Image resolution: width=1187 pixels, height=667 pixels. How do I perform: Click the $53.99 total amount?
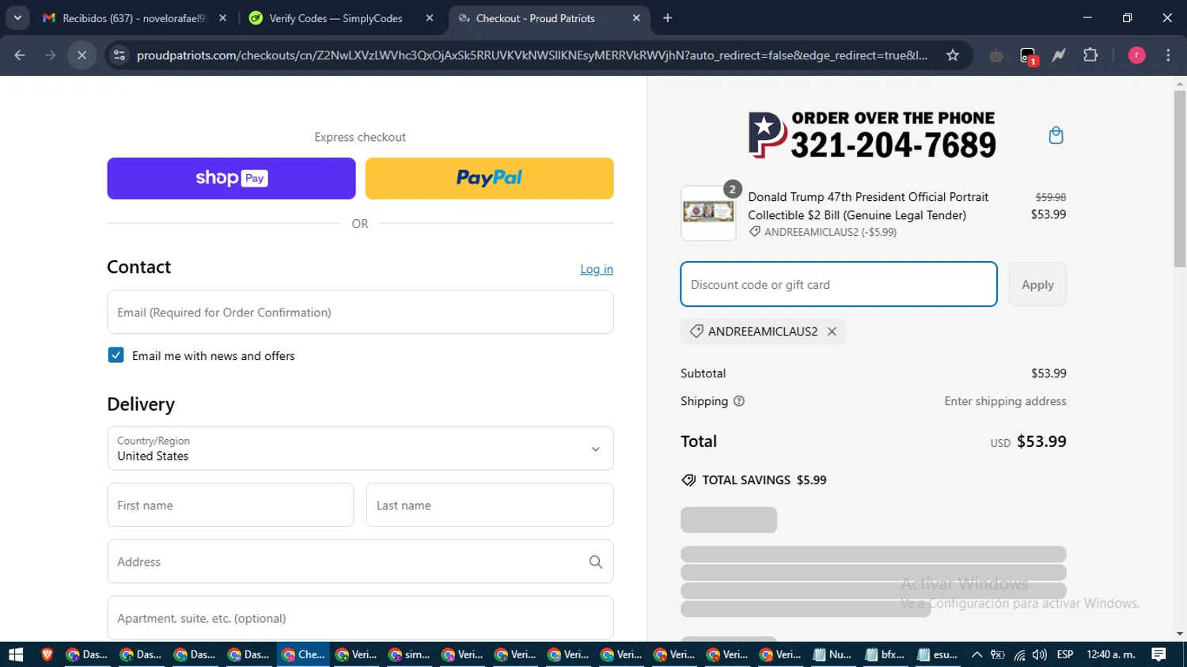click(x=1041, y=442)
